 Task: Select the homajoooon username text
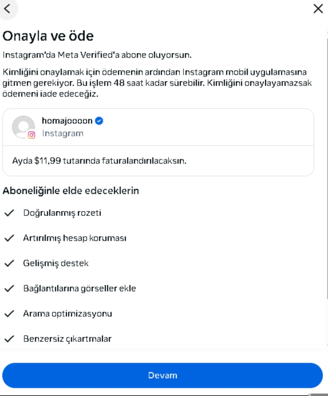67,121
